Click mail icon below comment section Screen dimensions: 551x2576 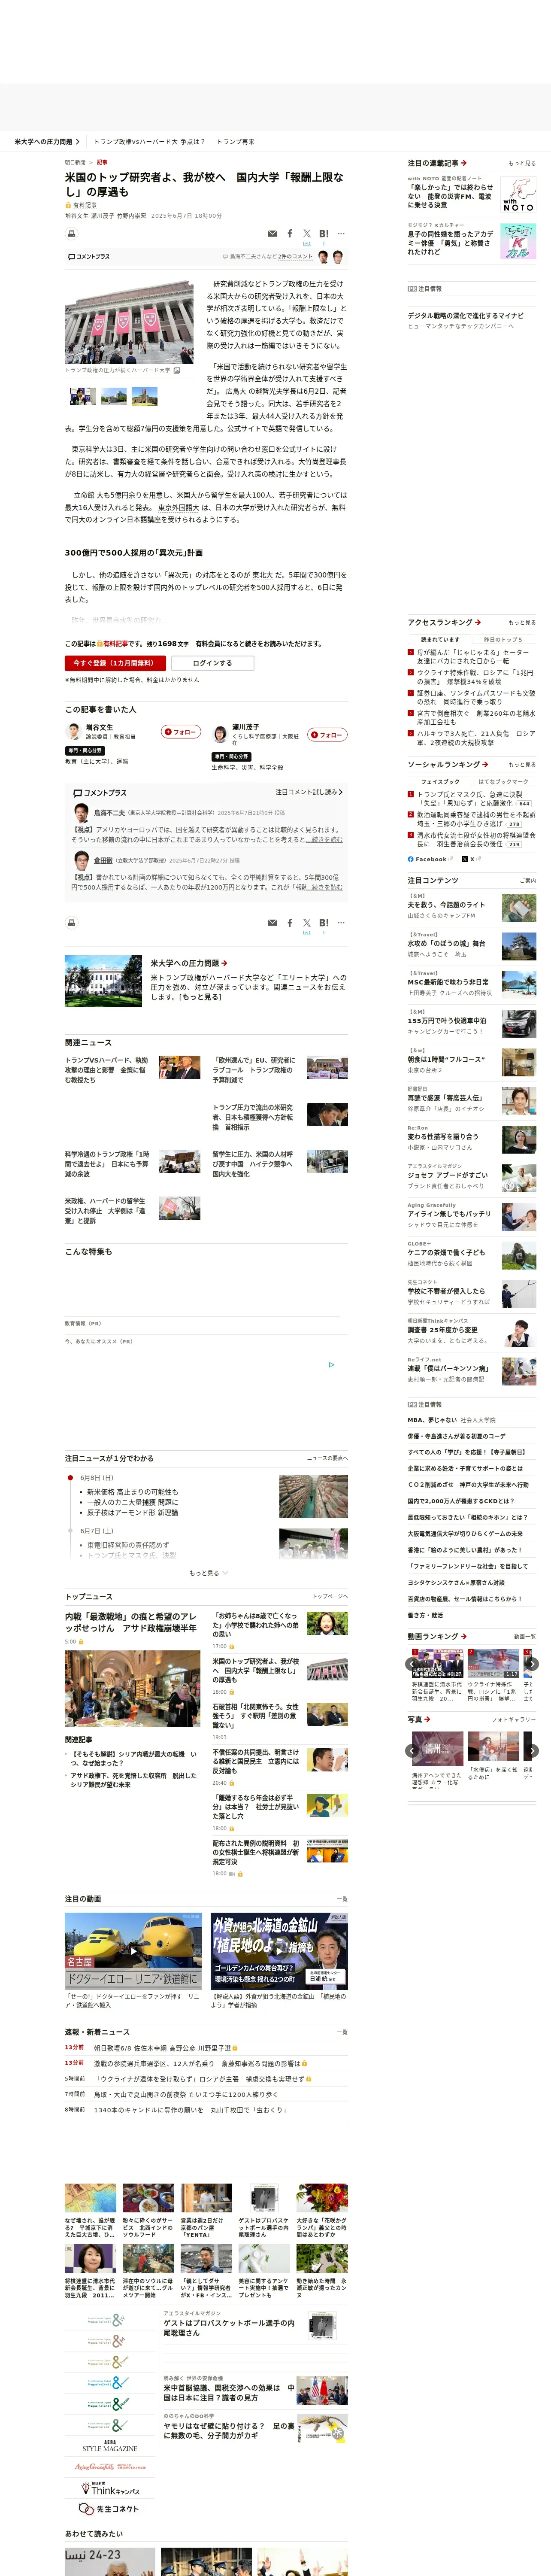pos(272,923)
